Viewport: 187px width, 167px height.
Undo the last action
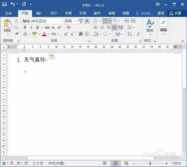13,4
